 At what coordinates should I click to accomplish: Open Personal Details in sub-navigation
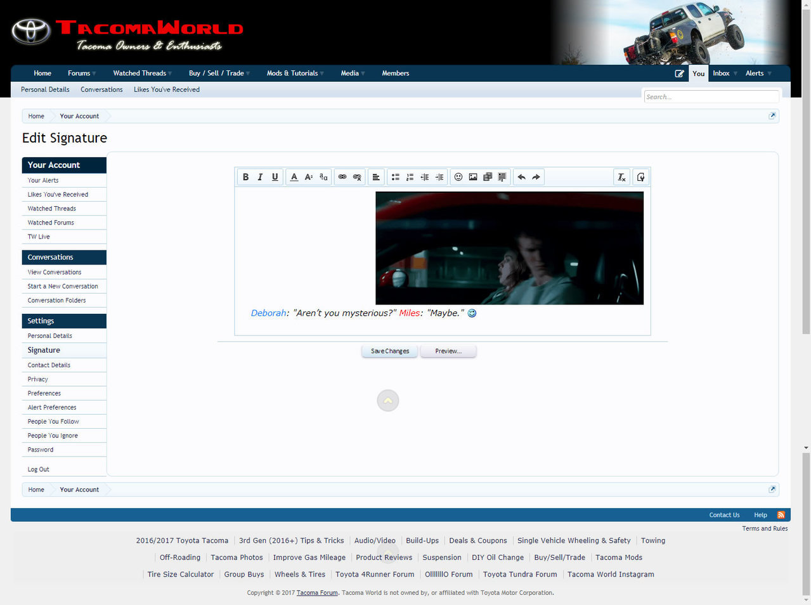pos(45,89)
